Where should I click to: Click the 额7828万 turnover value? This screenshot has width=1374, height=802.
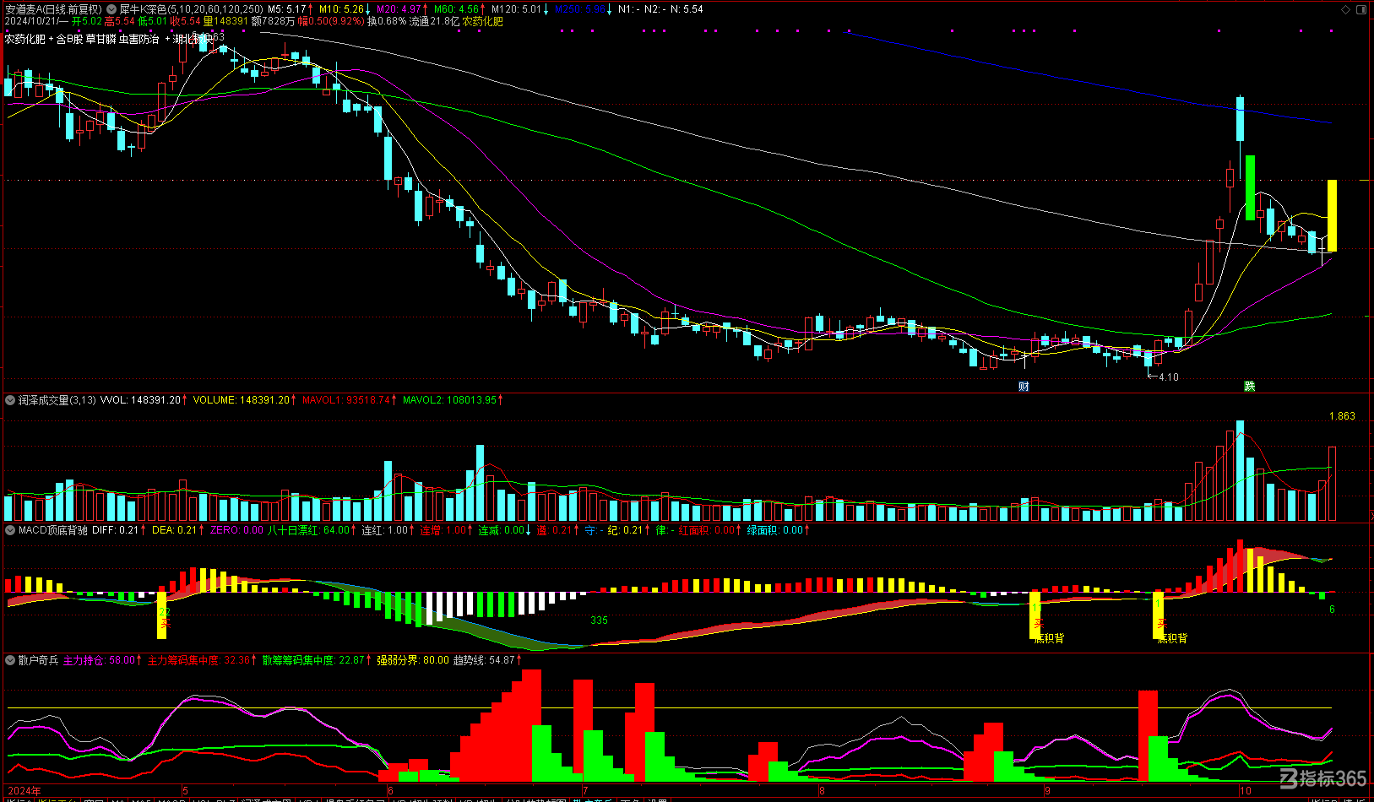(x=274, y=21)
